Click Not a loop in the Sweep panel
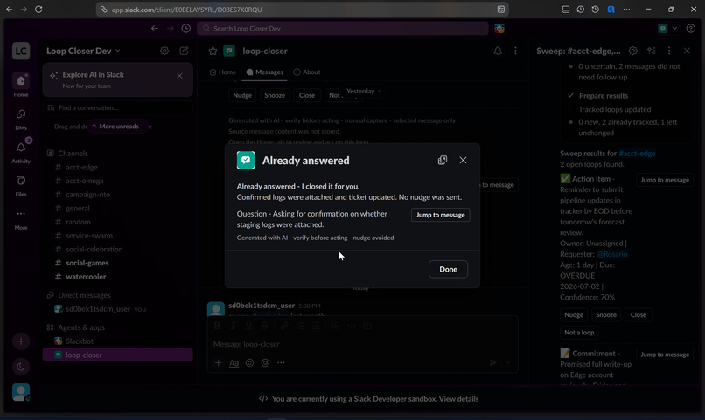Viewport: 705px width, 420px height. tap(579, 333)
